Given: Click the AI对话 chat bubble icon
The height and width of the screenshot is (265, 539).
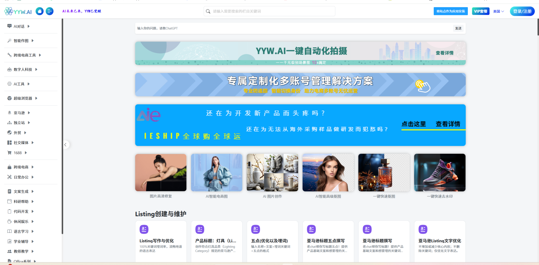Looking at the screenshot, I should pyautogui.click(x=9, y=26).
